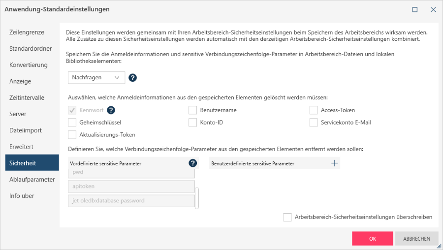The width and height of the screenshot is (443, 250).
Task: Enable the Aktualisierungs-Token checkbox
Action: [72, 135]
